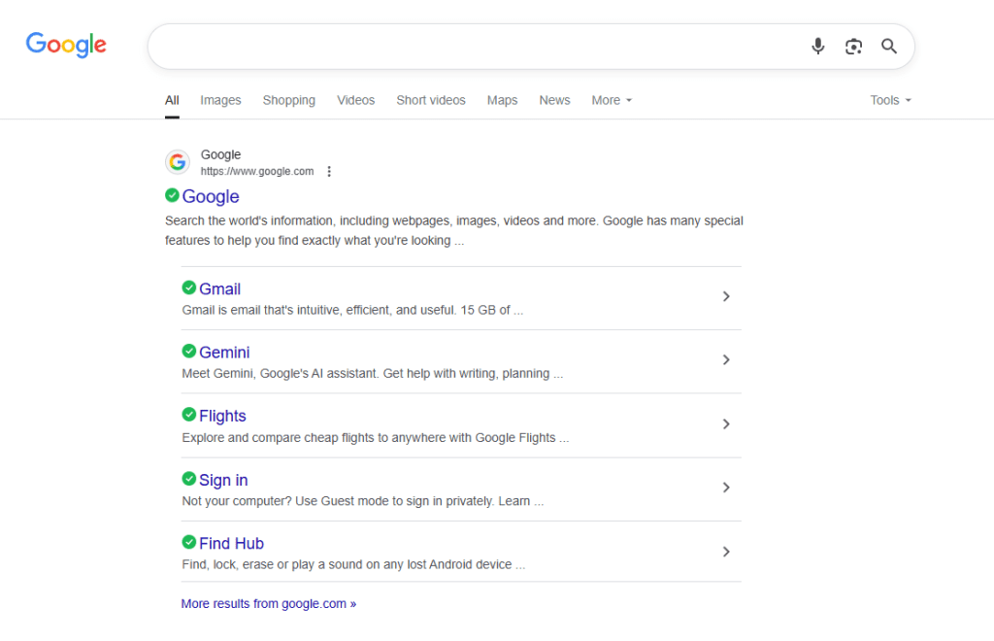Start voice search with microphone icon
The image size is (994, 641).
click(818, 47)
